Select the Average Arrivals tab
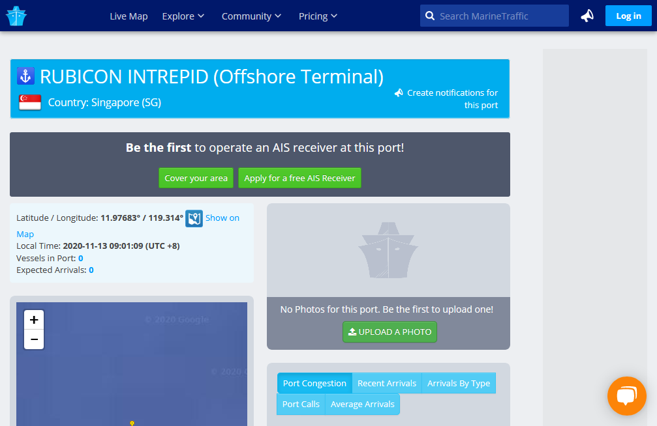 pyautogui.click(x=363, y=405)
